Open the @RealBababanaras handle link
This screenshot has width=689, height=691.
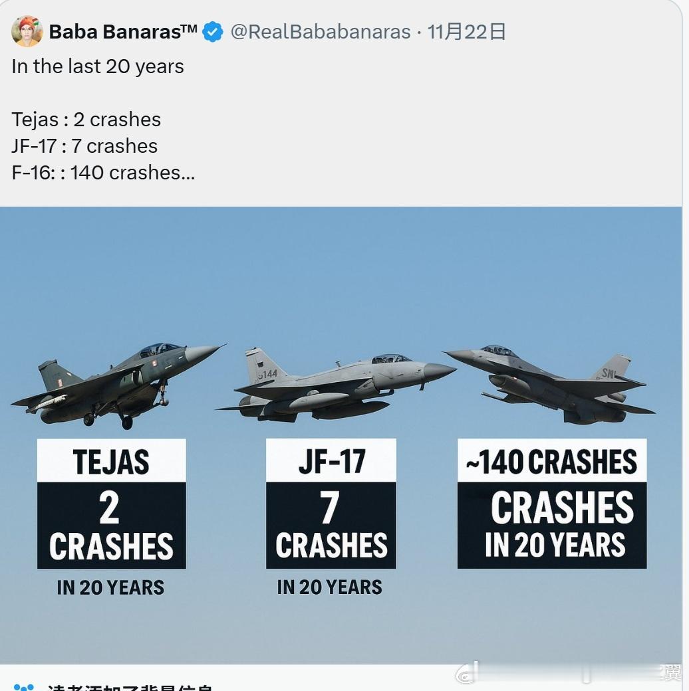321,32
